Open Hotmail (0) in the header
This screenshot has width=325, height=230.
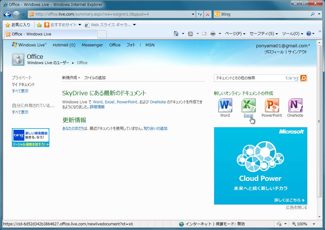pos(64,45)
